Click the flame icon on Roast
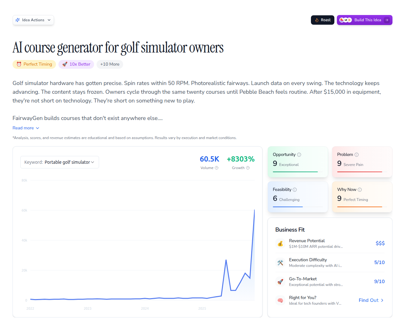Image resolution: width=405 pixels, height=330 pixels. (x=317, y=20)
